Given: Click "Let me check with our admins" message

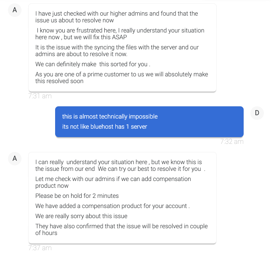Looking at the screenshot, I should point(113,182).
